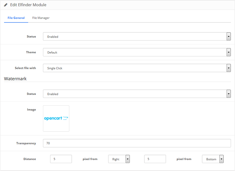Click the arrow on the Theme select
This screenshot has width=235, height=171.
click(228, 52)
